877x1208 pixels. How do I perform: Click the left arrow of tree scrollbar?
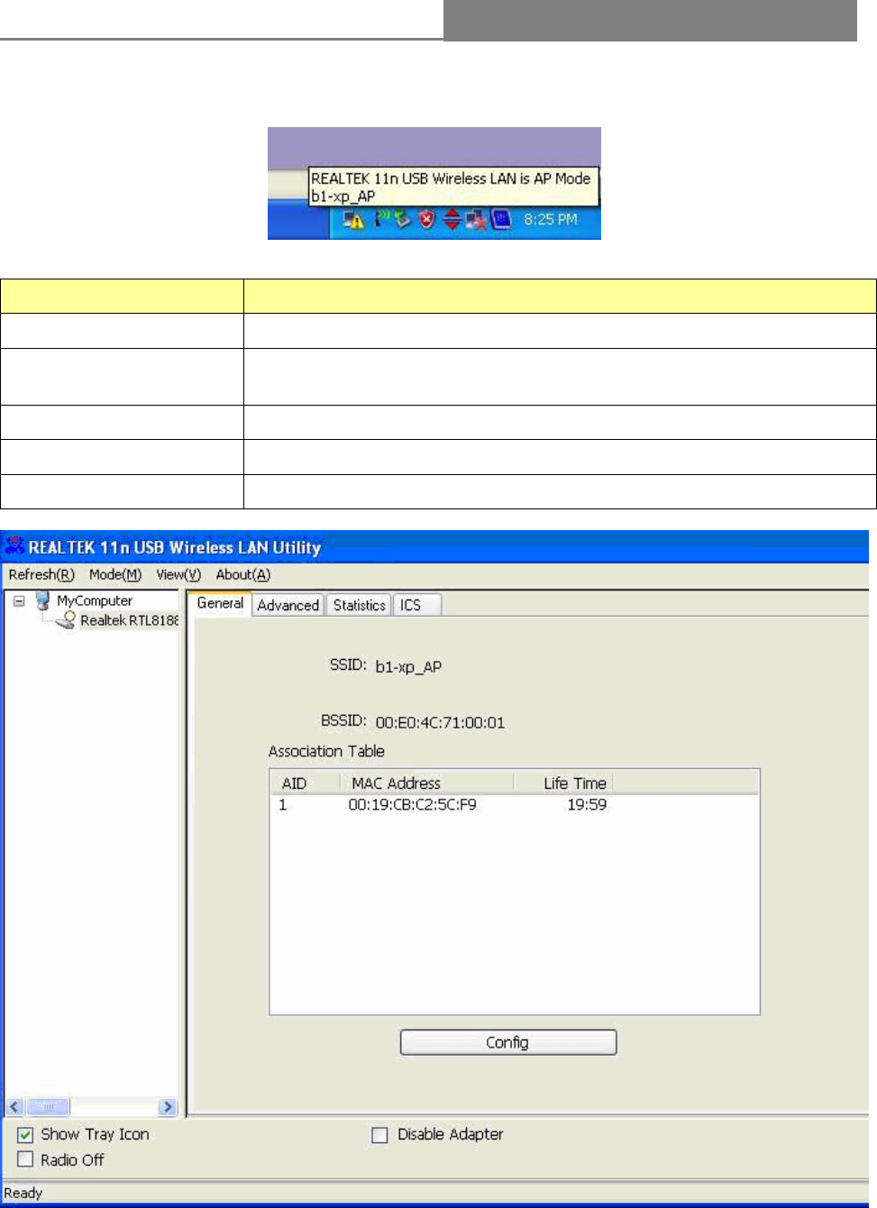point(14,1106)
